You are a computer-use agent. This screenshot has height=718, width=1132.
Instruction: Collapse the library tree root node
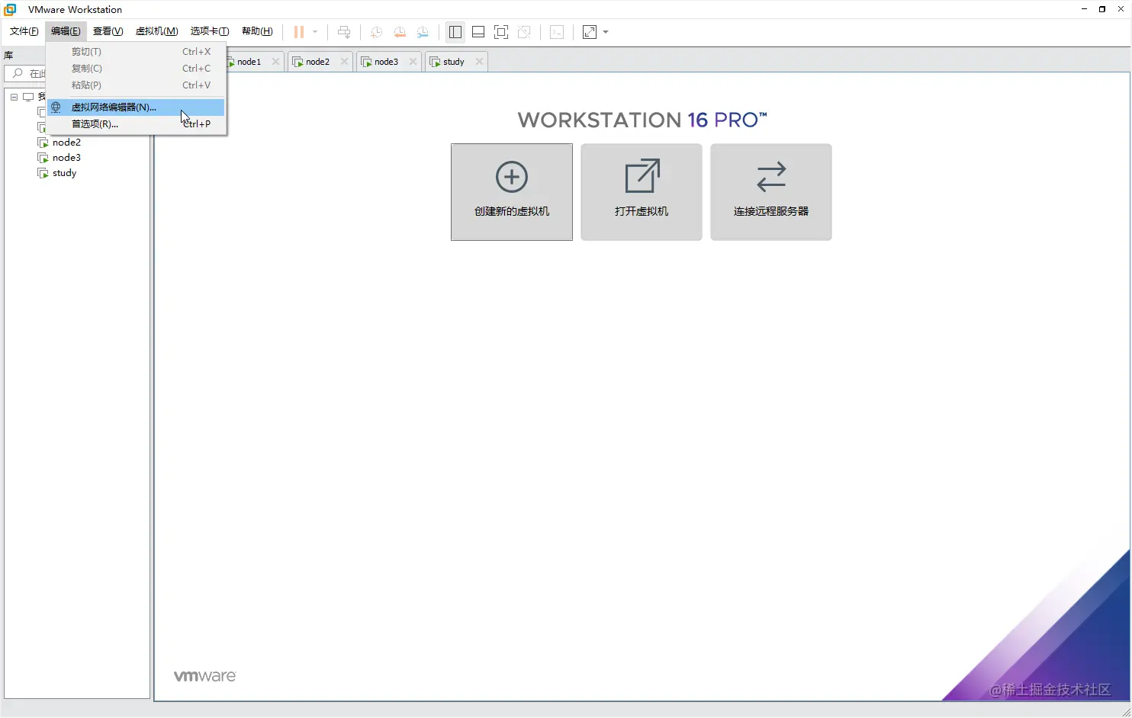(14, 97)
